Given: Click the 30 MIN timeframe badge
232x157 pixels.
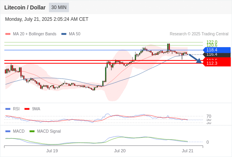Looking at the screenshot, I should (x=59, y=7).
